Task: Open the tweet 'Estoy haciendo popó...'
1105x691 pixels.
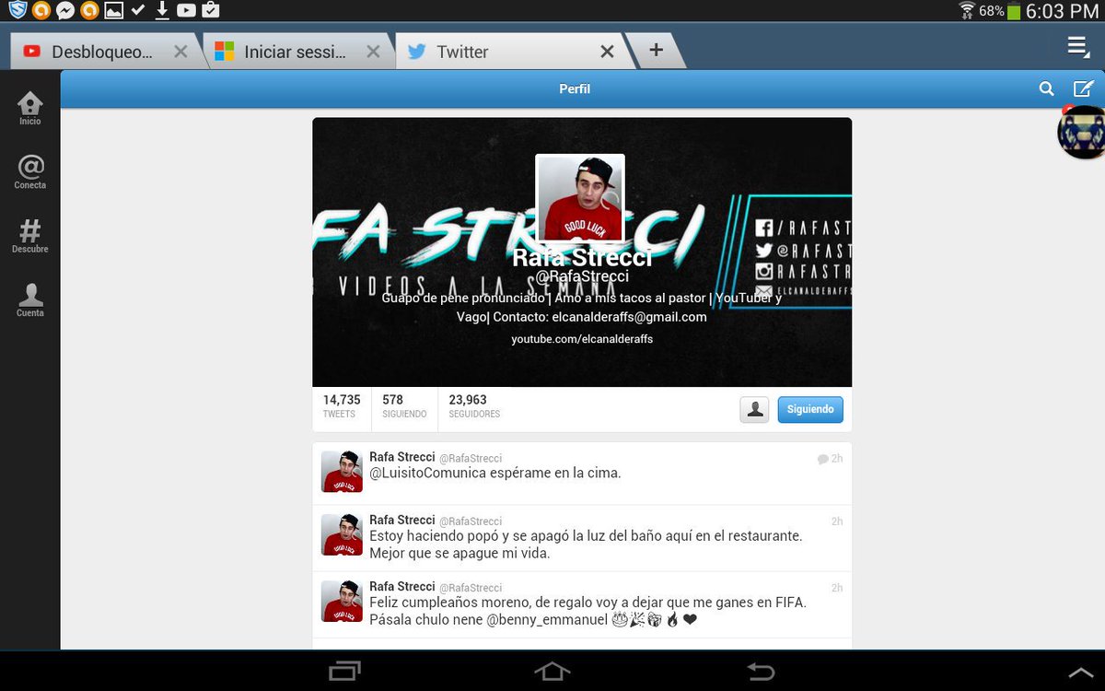Action: (x=582, y=538)
